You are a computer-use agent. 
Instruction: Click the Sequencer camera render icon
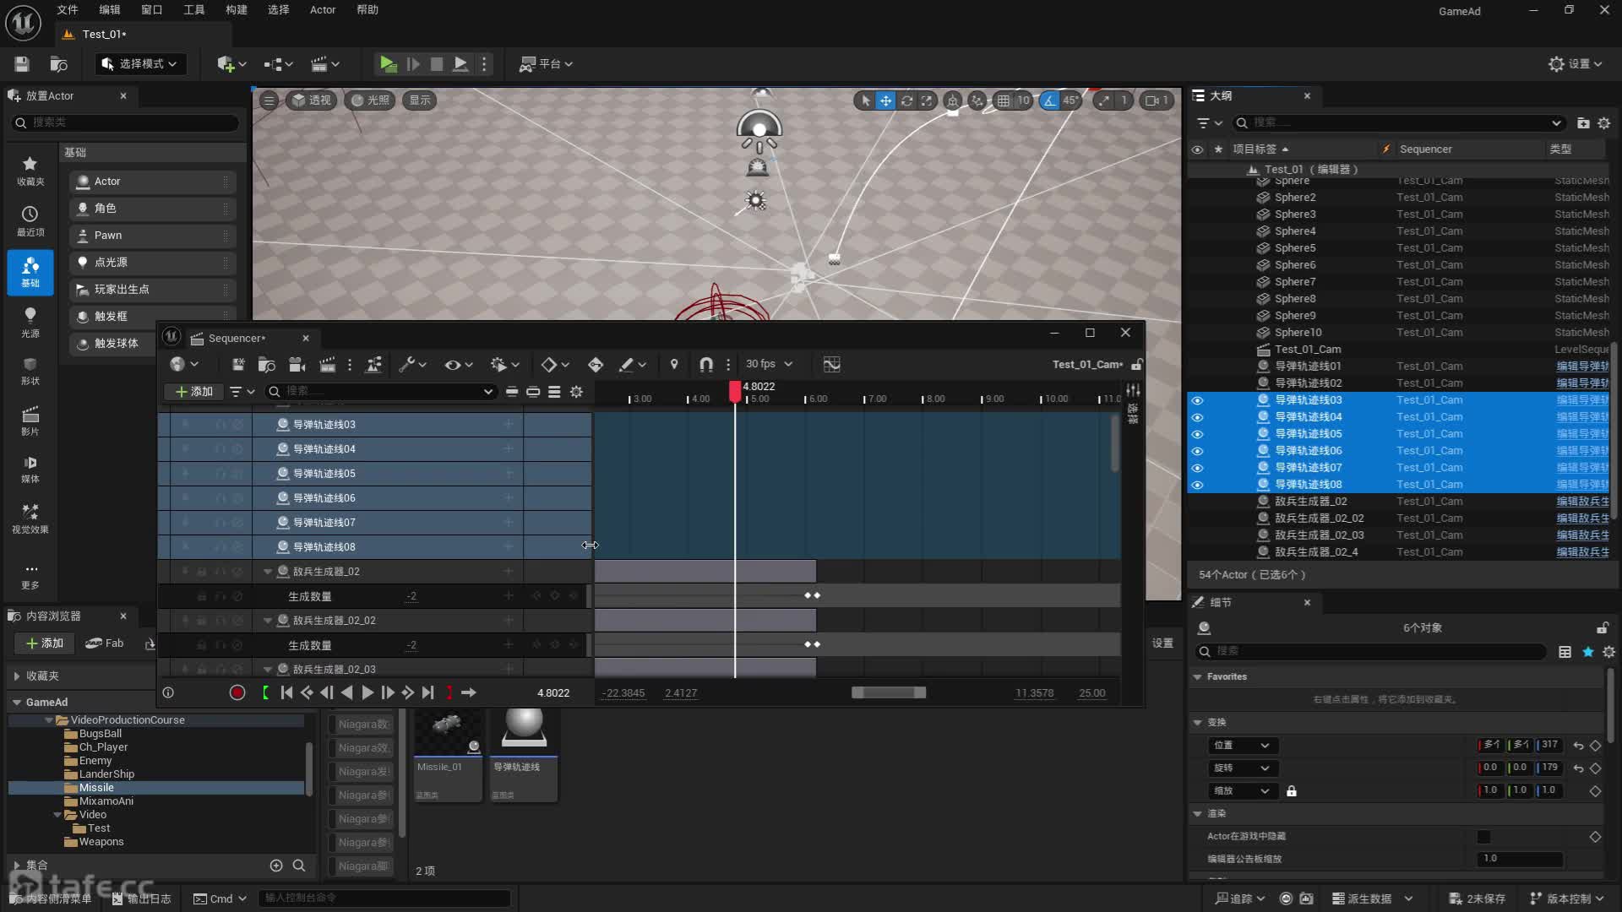tap(297, 364)
